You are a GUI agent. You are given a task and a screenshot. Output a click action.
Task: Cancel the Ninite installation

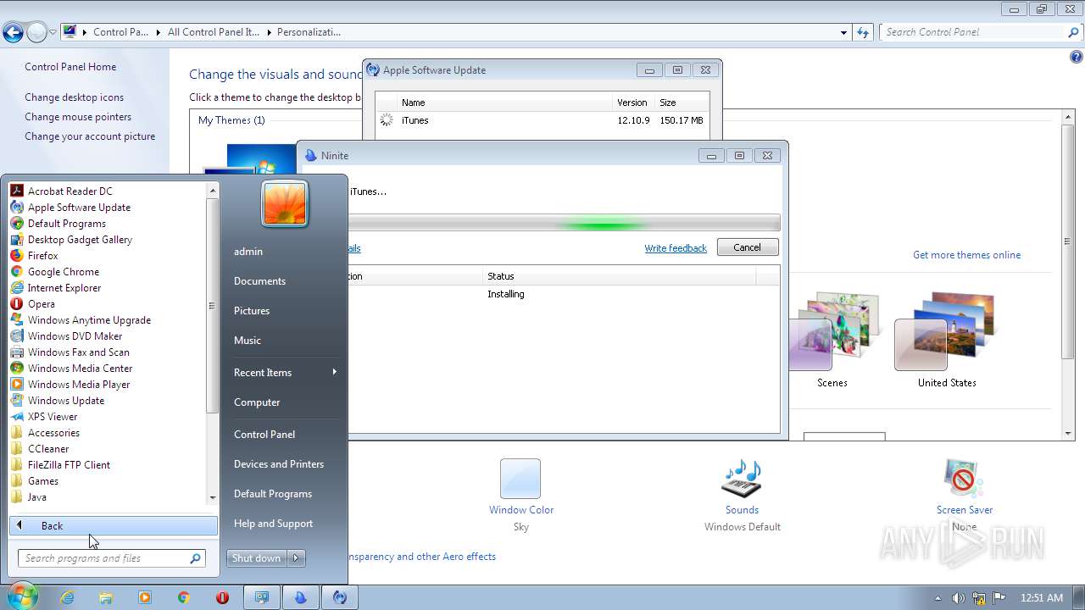747,247
